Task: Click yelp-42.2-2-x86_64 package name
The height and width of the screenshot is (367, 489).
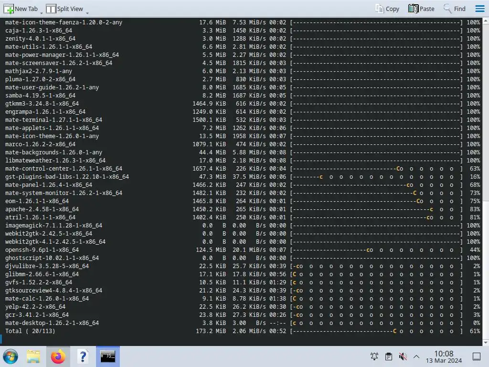Action: [35, 306]
